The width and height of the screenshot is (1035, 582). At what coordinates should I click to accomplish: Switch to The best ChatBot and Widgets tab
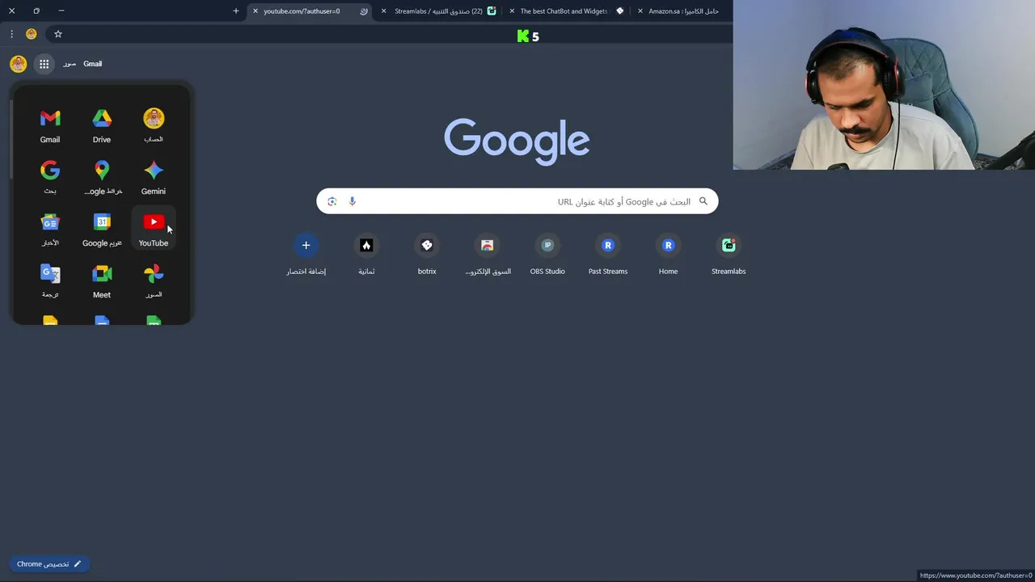566,11
